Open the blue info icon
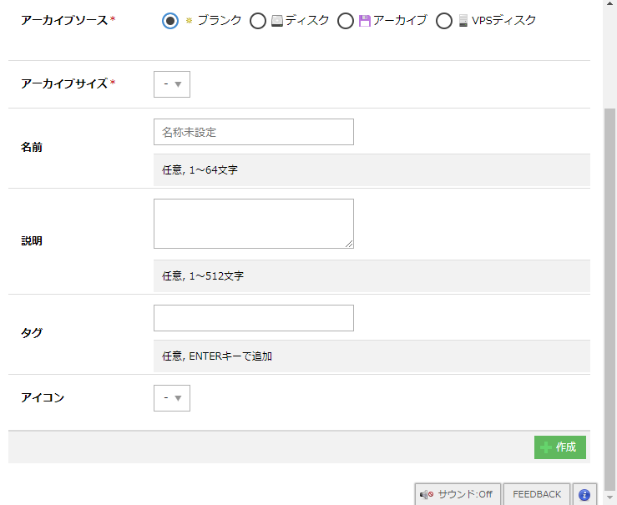Screen dimensions: 617x505 (x=584, y=494)
